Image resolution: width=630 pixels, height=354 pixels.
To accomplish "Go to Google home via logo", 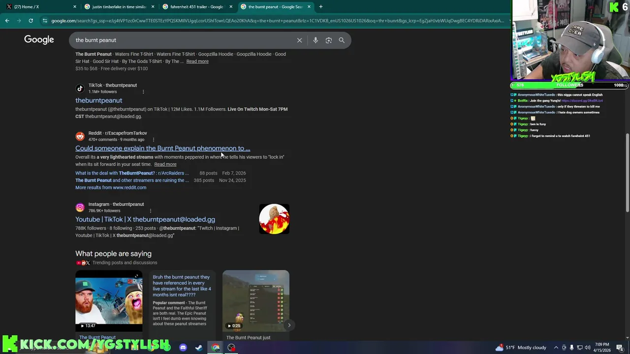I will point(39,40).
